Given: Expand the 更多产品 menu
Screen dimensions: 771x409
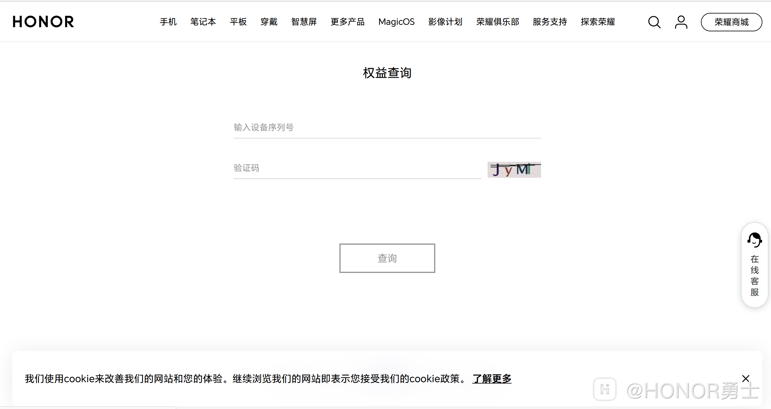Looking at the screenshot, I should [347, 22].
